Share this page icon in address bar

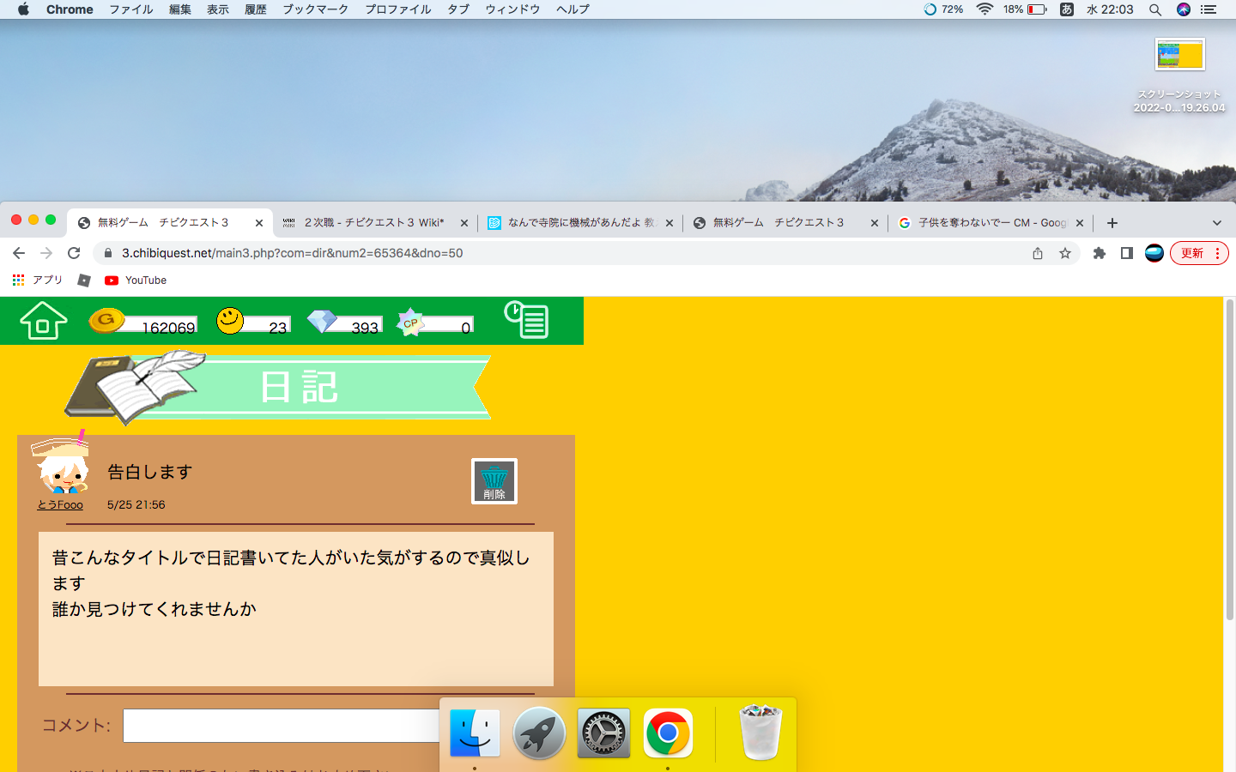coord(1038,253)
